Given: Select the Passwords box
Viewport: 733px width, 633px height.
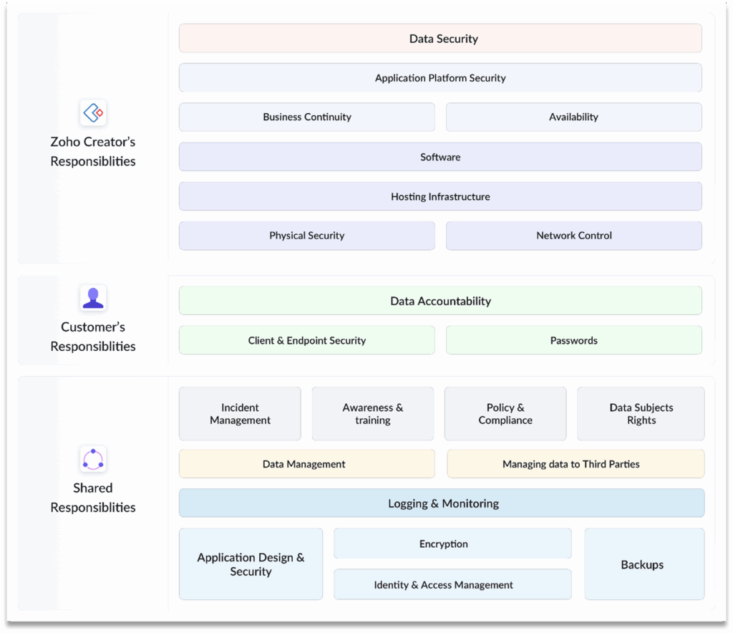Looking at the screenshot, I should point(573,340).
